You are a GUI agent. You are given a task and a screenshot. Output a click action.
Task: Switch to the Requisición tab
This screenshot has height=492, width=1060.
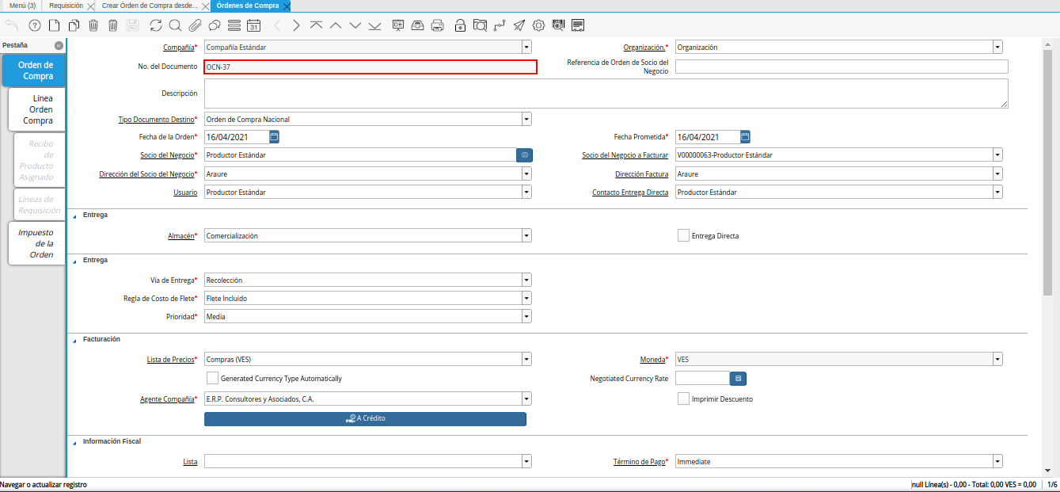click(x=66, y=6)
